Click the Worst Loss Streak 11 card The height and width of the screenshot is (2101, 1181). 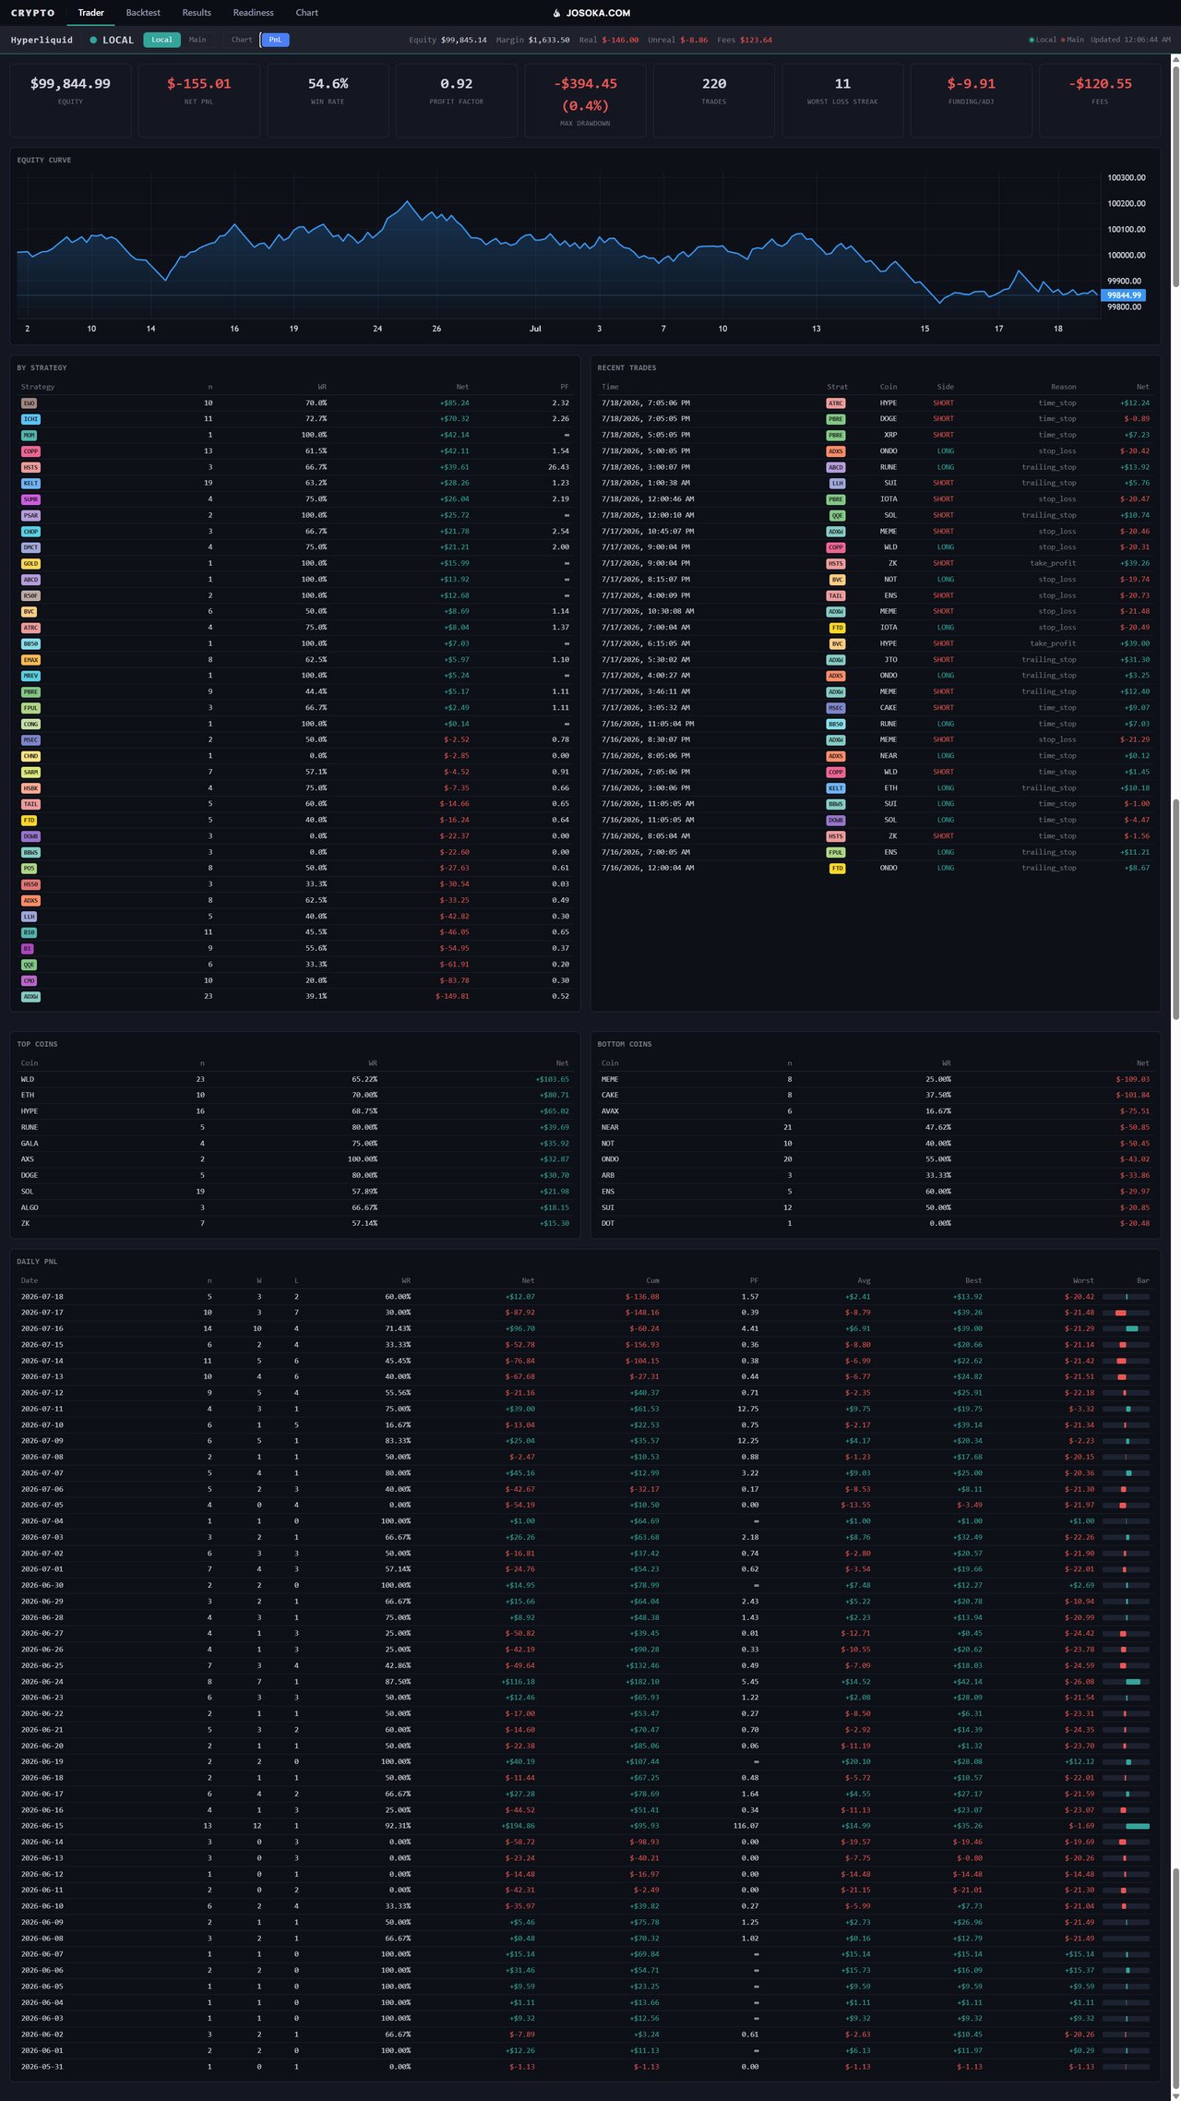(842, 101)
